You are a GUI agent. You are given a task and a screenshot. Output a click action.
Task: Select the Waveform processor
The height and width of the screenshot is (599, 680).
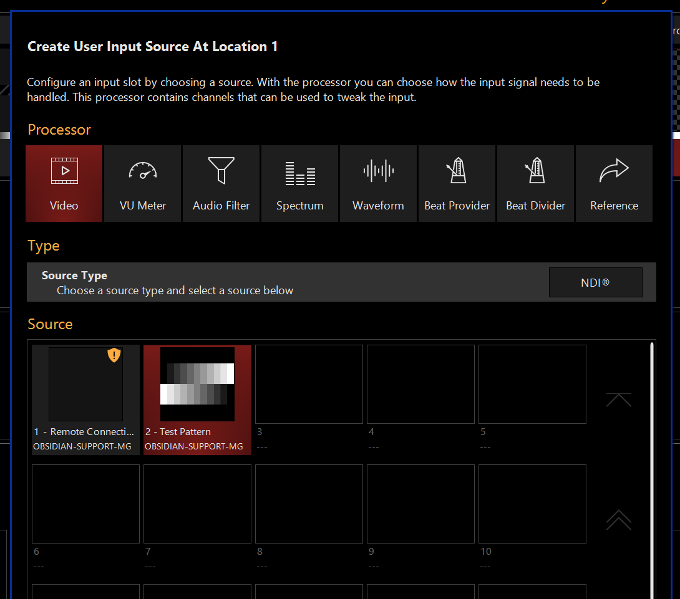[378, 183]
